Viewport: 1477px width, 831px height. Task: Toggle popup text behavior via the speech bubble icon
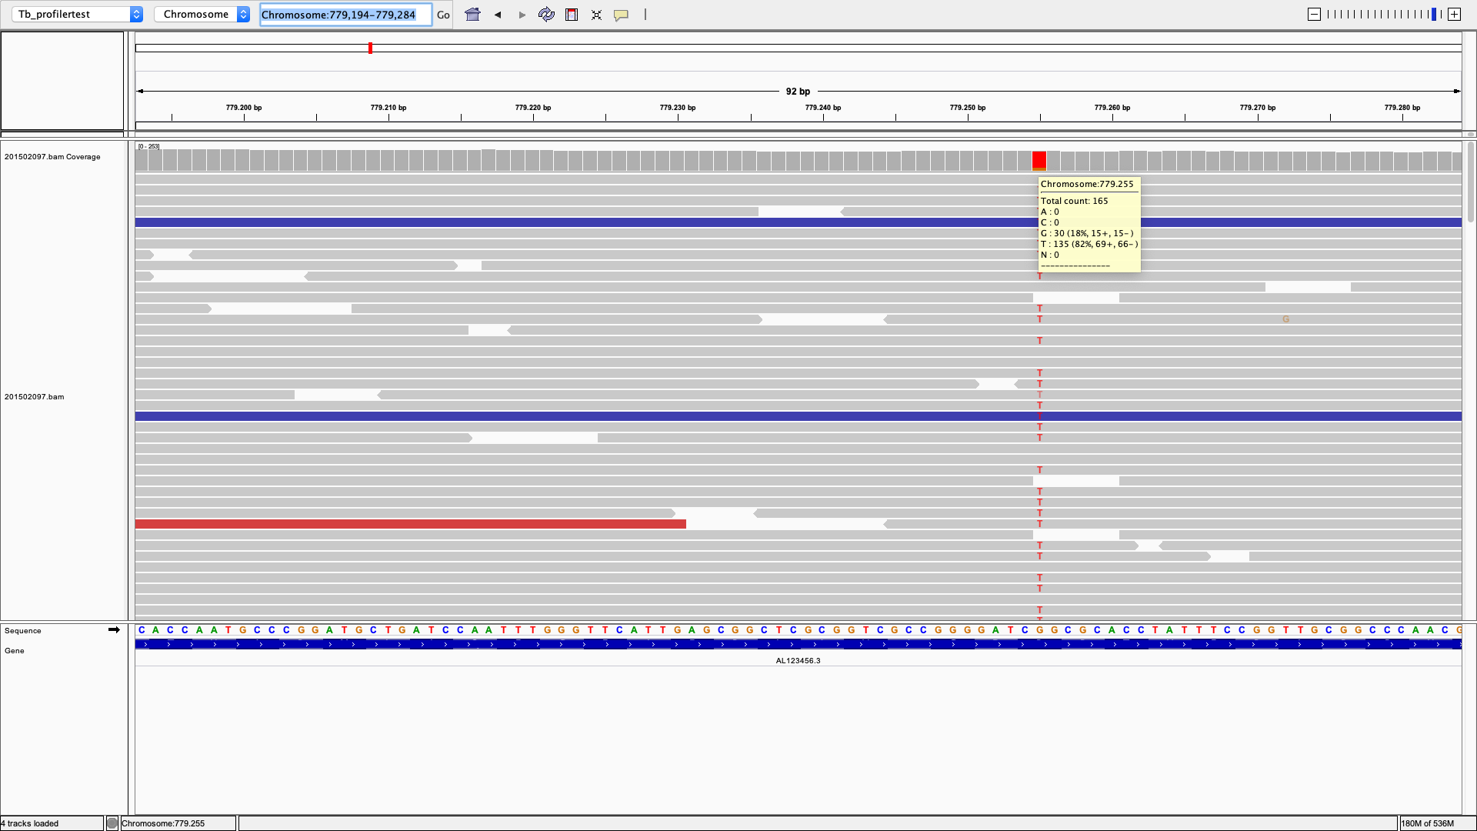tap(622, 15)
